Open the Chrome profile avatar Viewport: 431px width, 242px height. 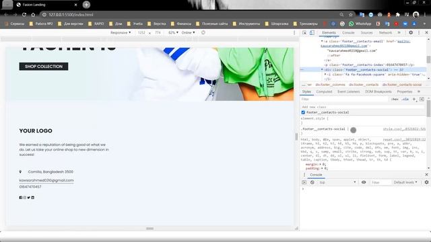click(x=416, y=15)
